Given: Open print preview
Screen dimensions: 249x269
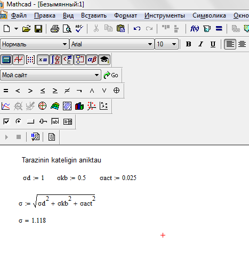Looking at the screenshot, I should coord(67,29).
